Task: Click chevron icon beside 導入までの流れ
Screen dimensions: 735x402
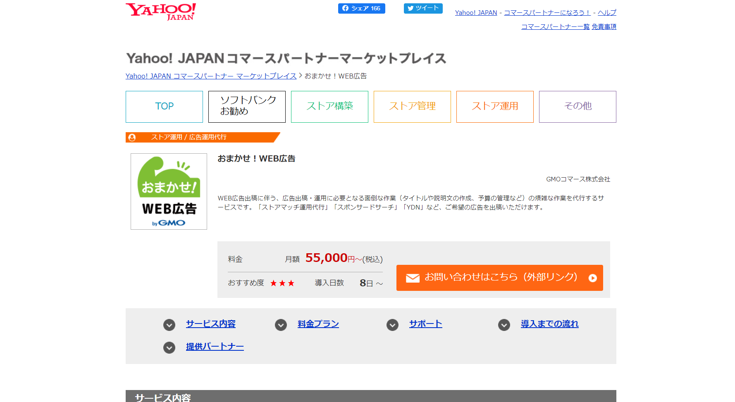Action: click(x=504, y=325)
